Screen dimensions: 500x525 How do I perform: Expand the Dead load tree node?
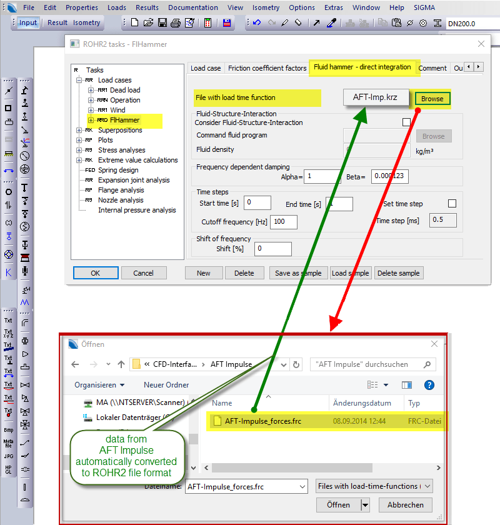point(91,90)
